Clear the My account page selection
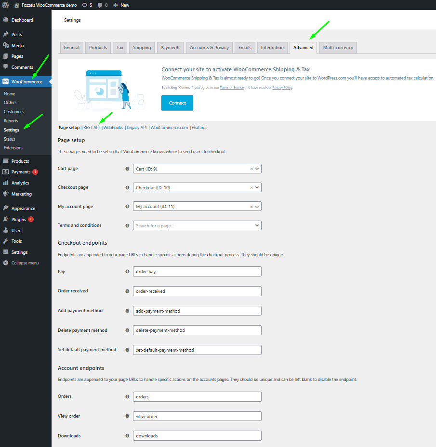This screenshot has height=447, width=436. click(x=251, y=207)
